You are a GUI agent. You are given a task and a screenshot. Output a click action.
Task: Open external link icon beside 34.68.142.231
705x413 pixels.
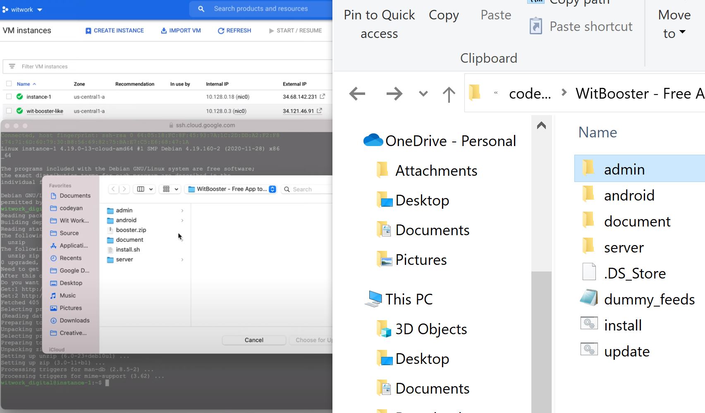[x=323, y=97]
